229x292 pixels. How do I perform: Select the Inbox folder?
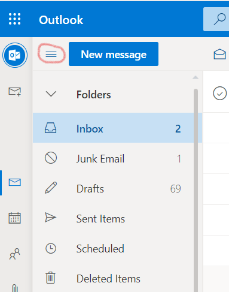117,128
